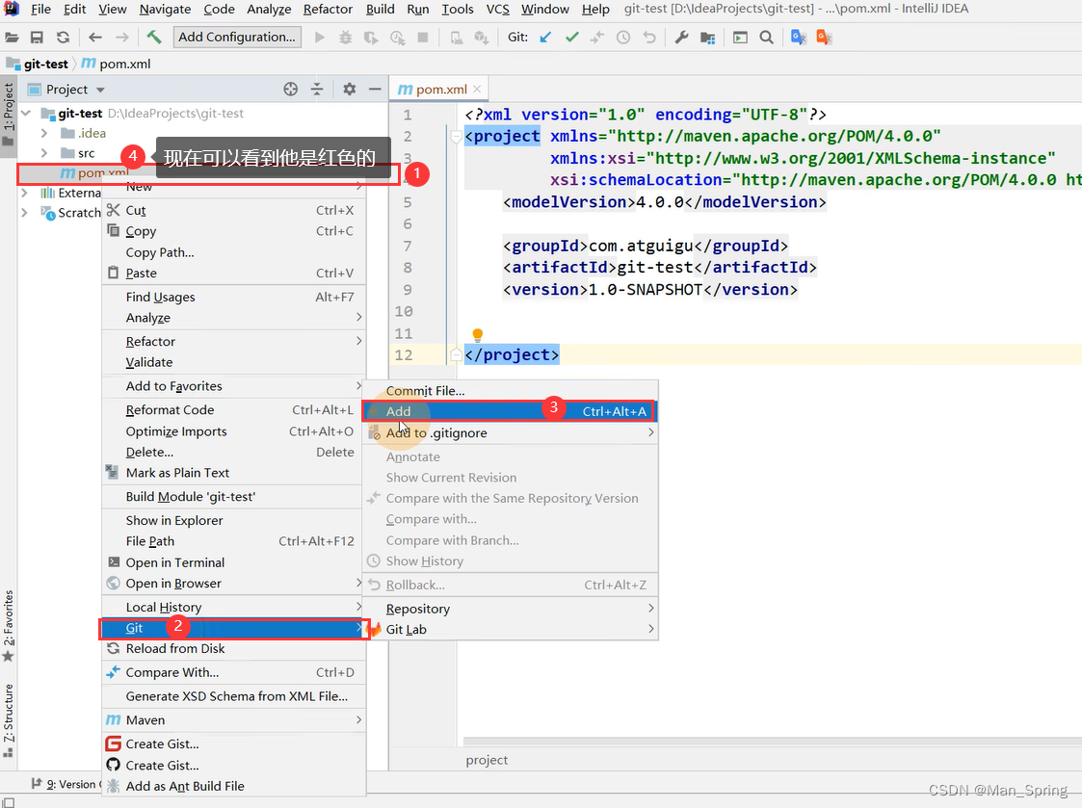1082x808 pixels.
Task: Select Paste from context menu
Action: pos(233,274)
